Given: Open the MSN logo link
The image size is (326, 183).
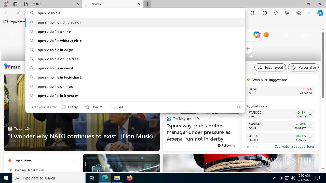Looking at the screenshot, I should click(12, 67).
